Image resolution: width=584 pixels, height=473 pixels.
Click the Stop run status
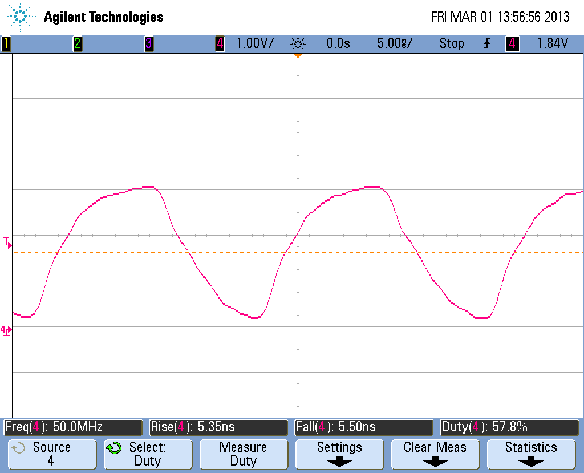pyautogui.click(x=452, y=43)
